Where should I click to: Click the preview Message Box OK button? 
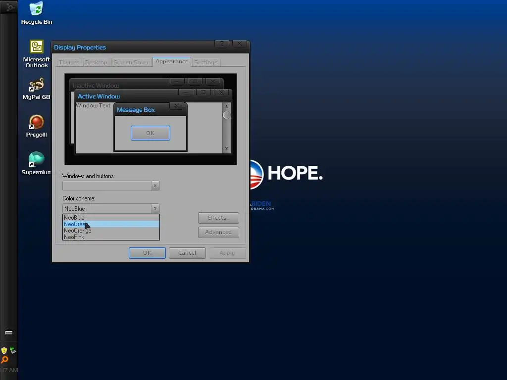coord(151,133)
